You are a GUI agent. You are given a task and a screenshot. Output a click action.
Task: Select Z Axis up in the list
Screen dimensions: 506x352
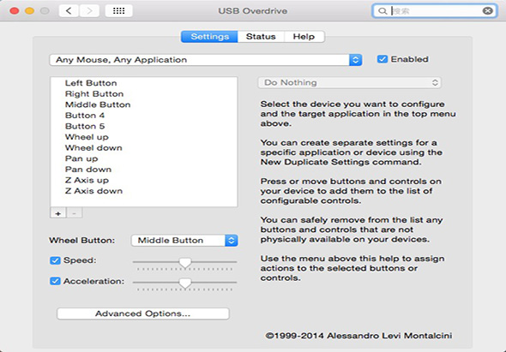pos(143,180)
